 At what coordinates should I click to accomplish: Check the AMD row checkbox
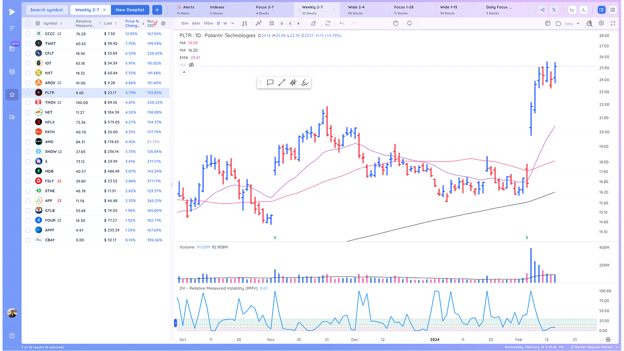[28, 142]
